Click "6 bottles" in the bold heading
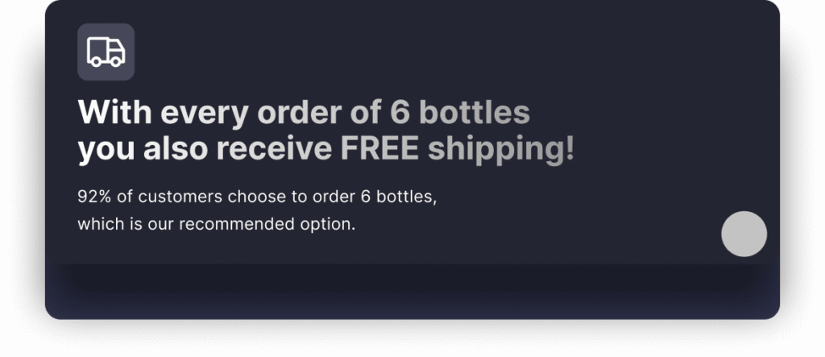 (460, 113)
